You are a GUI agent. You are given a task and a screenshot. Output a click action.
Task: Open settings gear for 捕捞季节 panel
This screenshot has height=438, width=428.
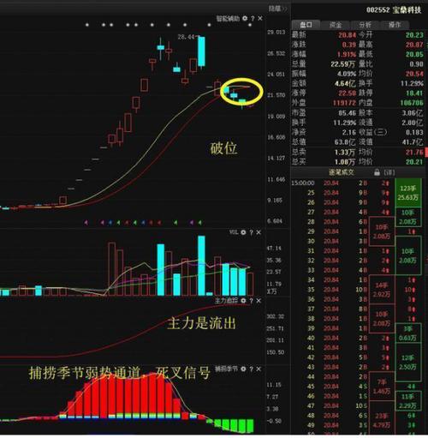243,369
